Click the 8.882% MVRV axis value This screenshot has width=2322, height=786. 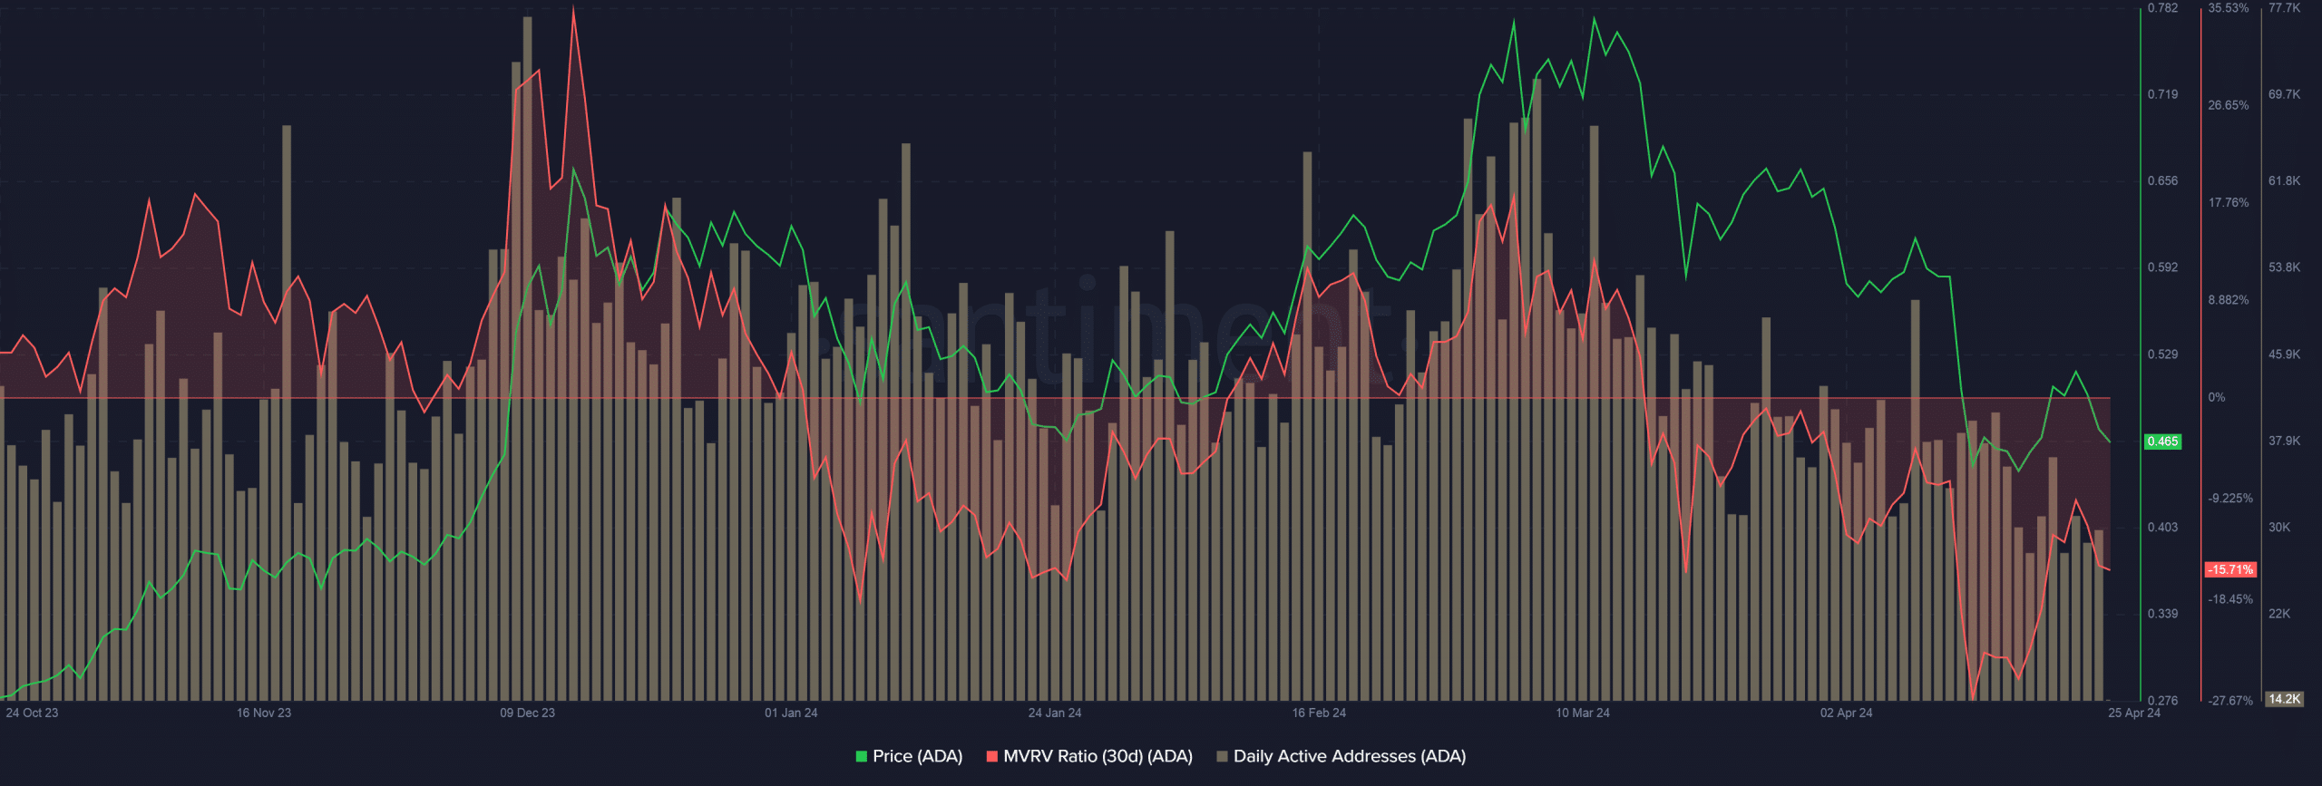[x=2229, y=300]
